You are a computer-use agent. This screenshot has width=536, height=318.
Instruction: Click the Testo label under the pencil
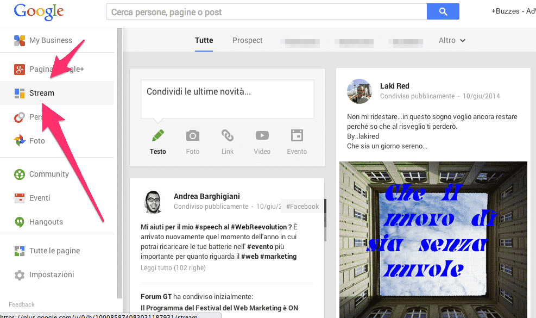158,152
